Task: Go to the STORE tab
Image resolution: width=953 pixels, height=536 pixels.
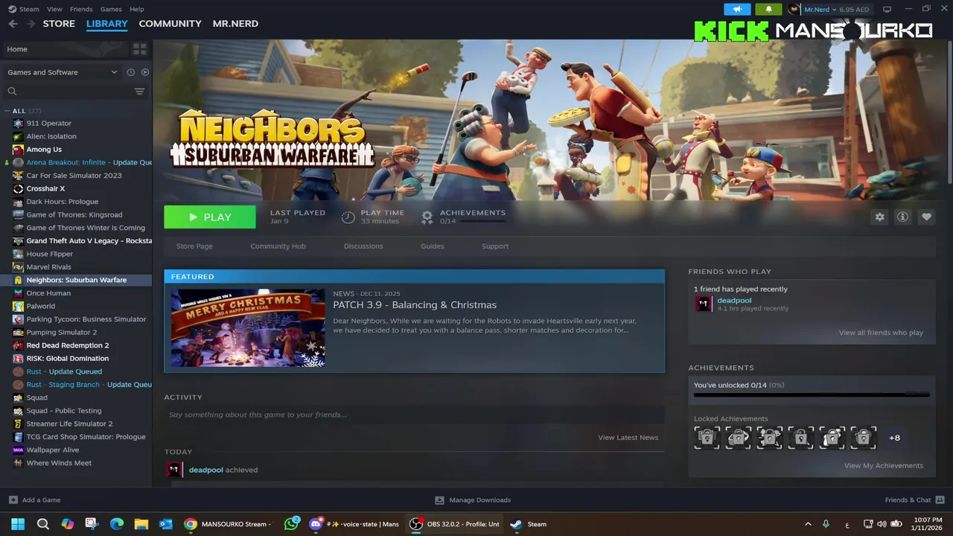Action: 59,24
